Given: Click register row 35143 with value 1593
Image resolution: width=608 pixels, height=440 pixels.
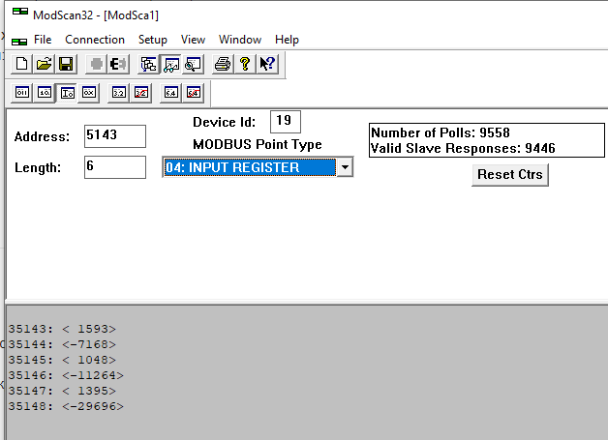Looking at the screenshot, I should (x=62, y=329).
